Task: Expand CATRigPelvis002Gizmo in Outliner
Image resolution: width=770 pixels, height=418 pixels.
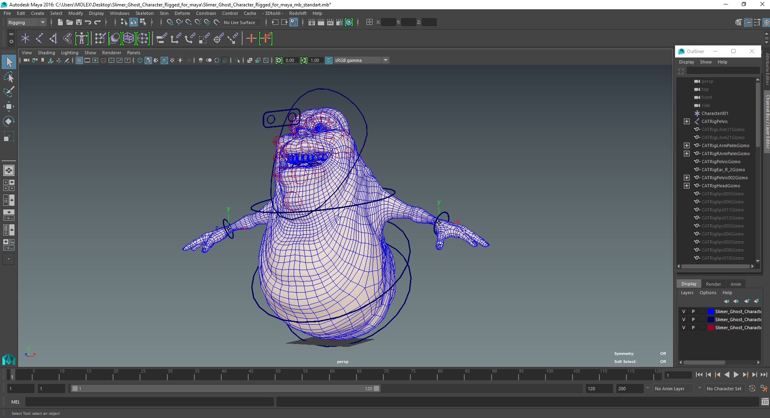Action: [x=687, y=178]
